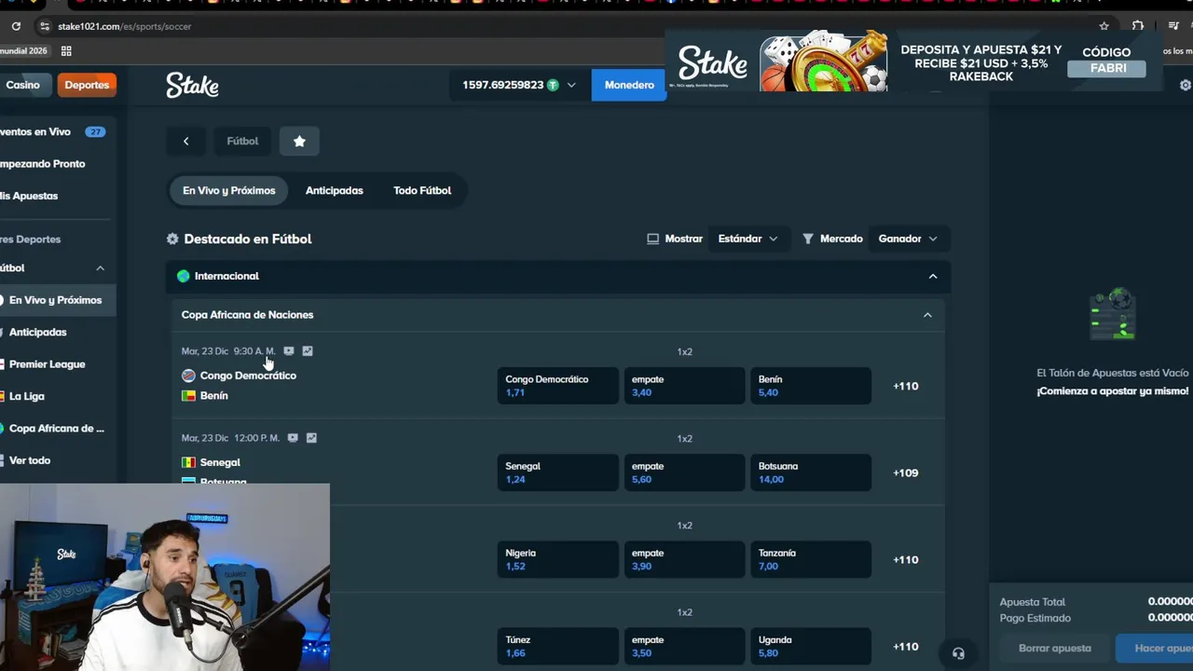Open live support headset icon
1193x671 pixels.
(958, 653)
